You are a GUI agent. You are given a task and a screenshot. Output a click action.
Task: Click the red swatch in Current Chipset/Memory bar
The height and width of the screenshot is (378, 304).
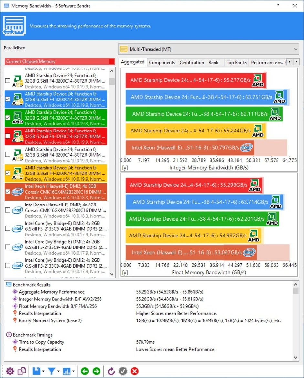coord(112,61)
